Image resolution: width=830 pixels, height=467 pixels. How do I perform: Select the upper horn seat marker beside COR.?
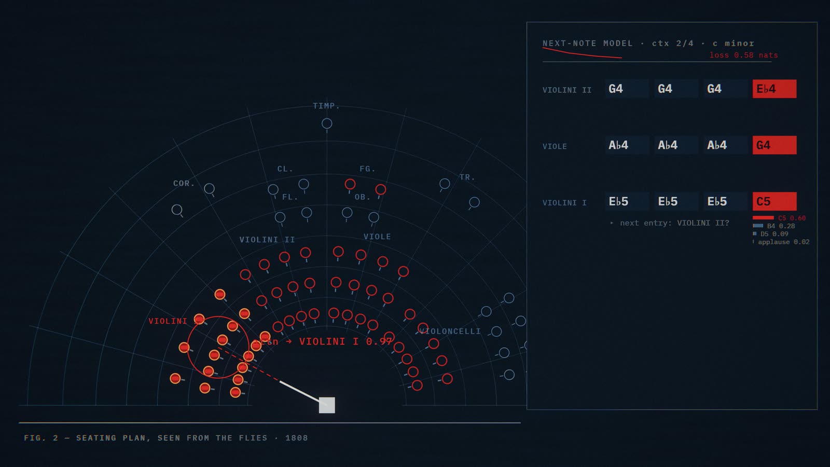(x=209, y=188)
